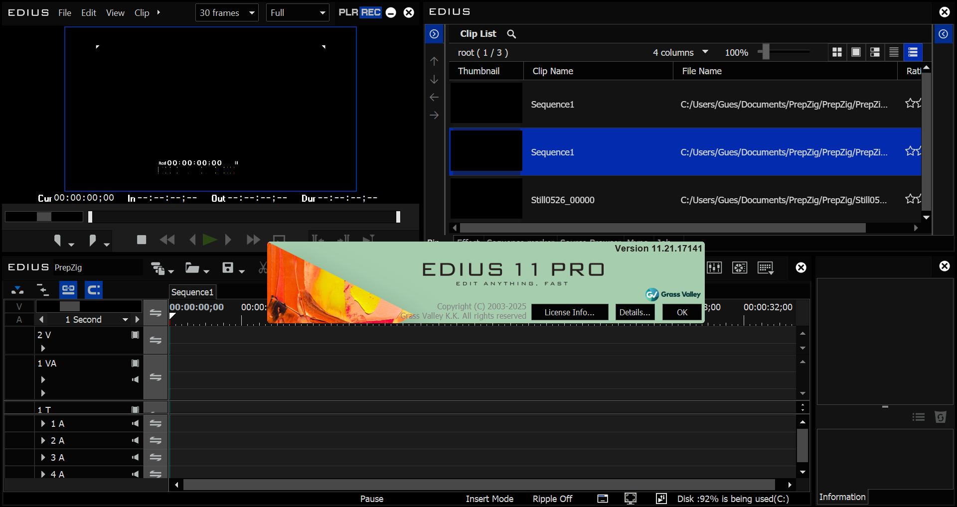Click the Details... button

[x=635, y=312]
